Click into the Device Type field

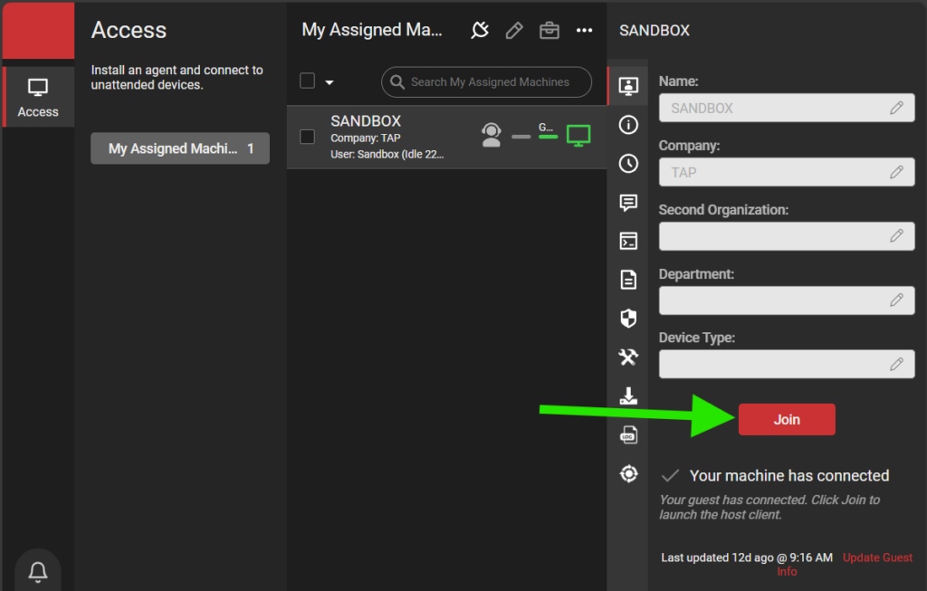tap(787, 364)
